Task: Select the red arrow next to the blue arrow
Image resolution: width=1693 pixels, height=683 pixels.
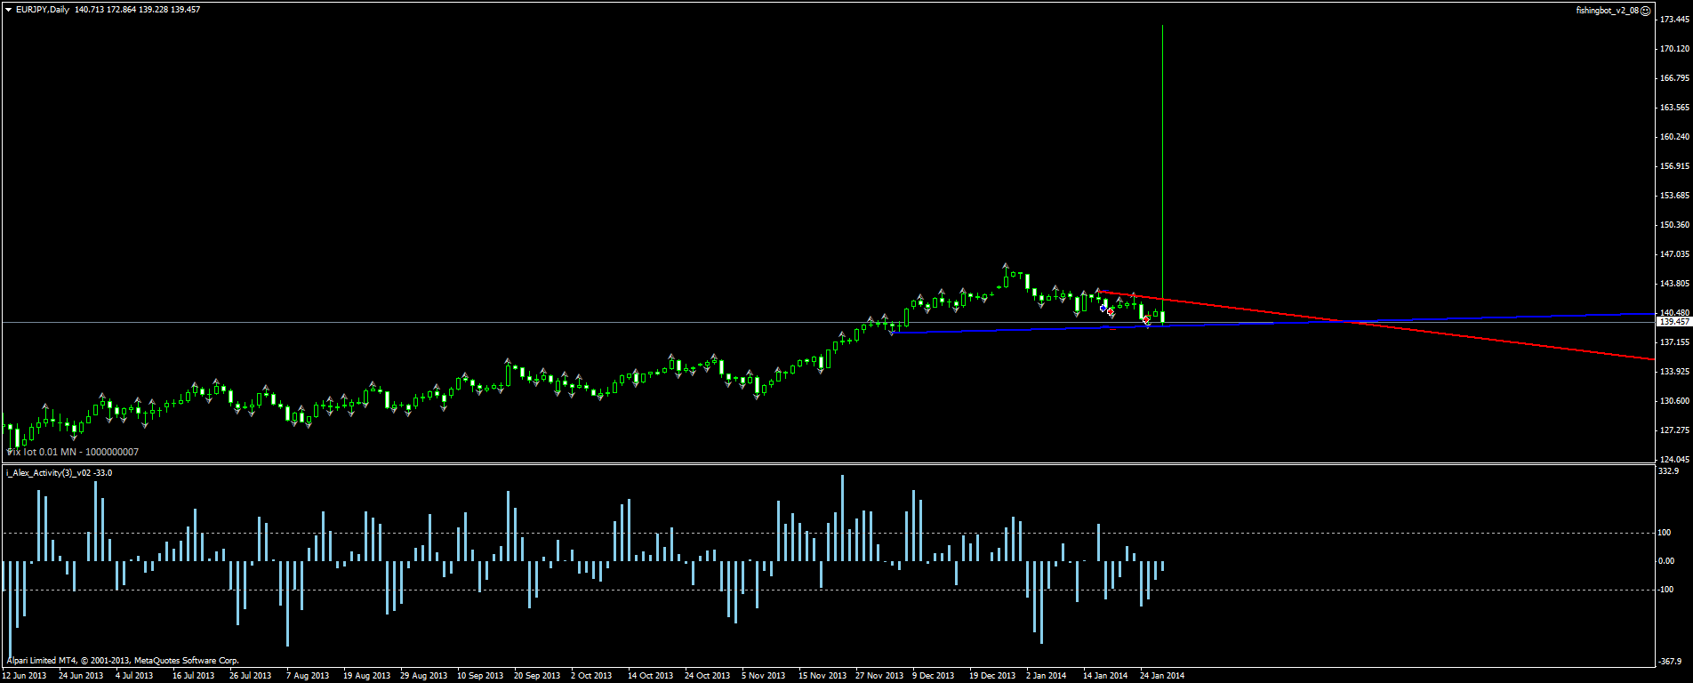Action: [x=1111, y=312]
